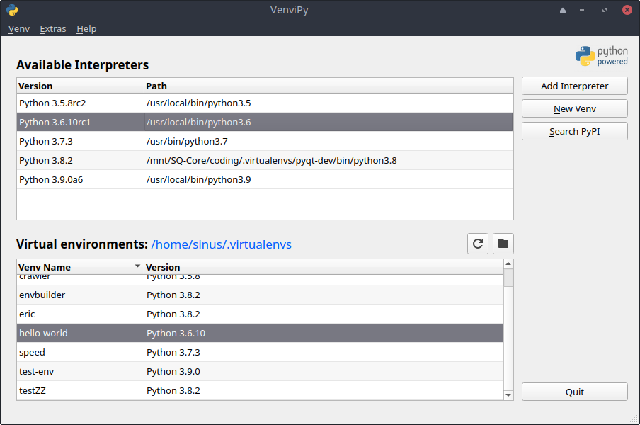
Task: Click the Version header in interpreters table
Action: point(81,86)
